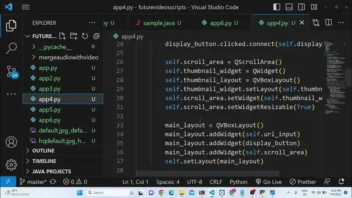Viewport: 352px width, 198px height.
Task: Change file encoding UTF-8
Action: pos(195,182)
